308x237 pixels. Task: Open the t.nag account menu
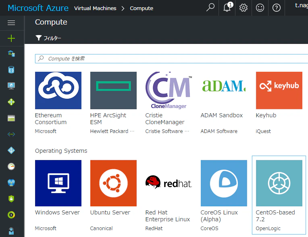[x=301, y=5]
